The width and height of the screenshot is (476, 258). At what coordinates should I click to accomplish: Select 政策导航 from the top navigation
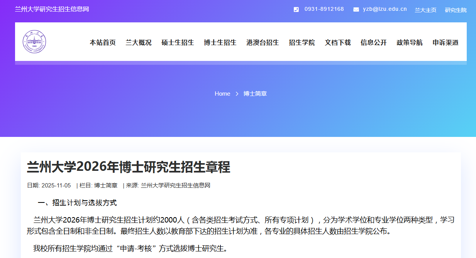click(x=410, y=43)
